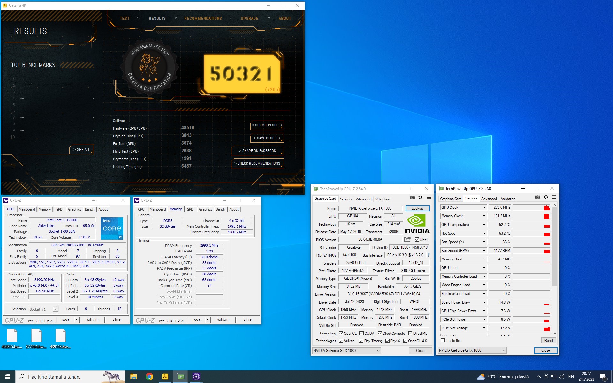The height and width of the screenshot is (383, 613).
Task: Open desktop file 439113.hw...
Action: tap(60, 339)
